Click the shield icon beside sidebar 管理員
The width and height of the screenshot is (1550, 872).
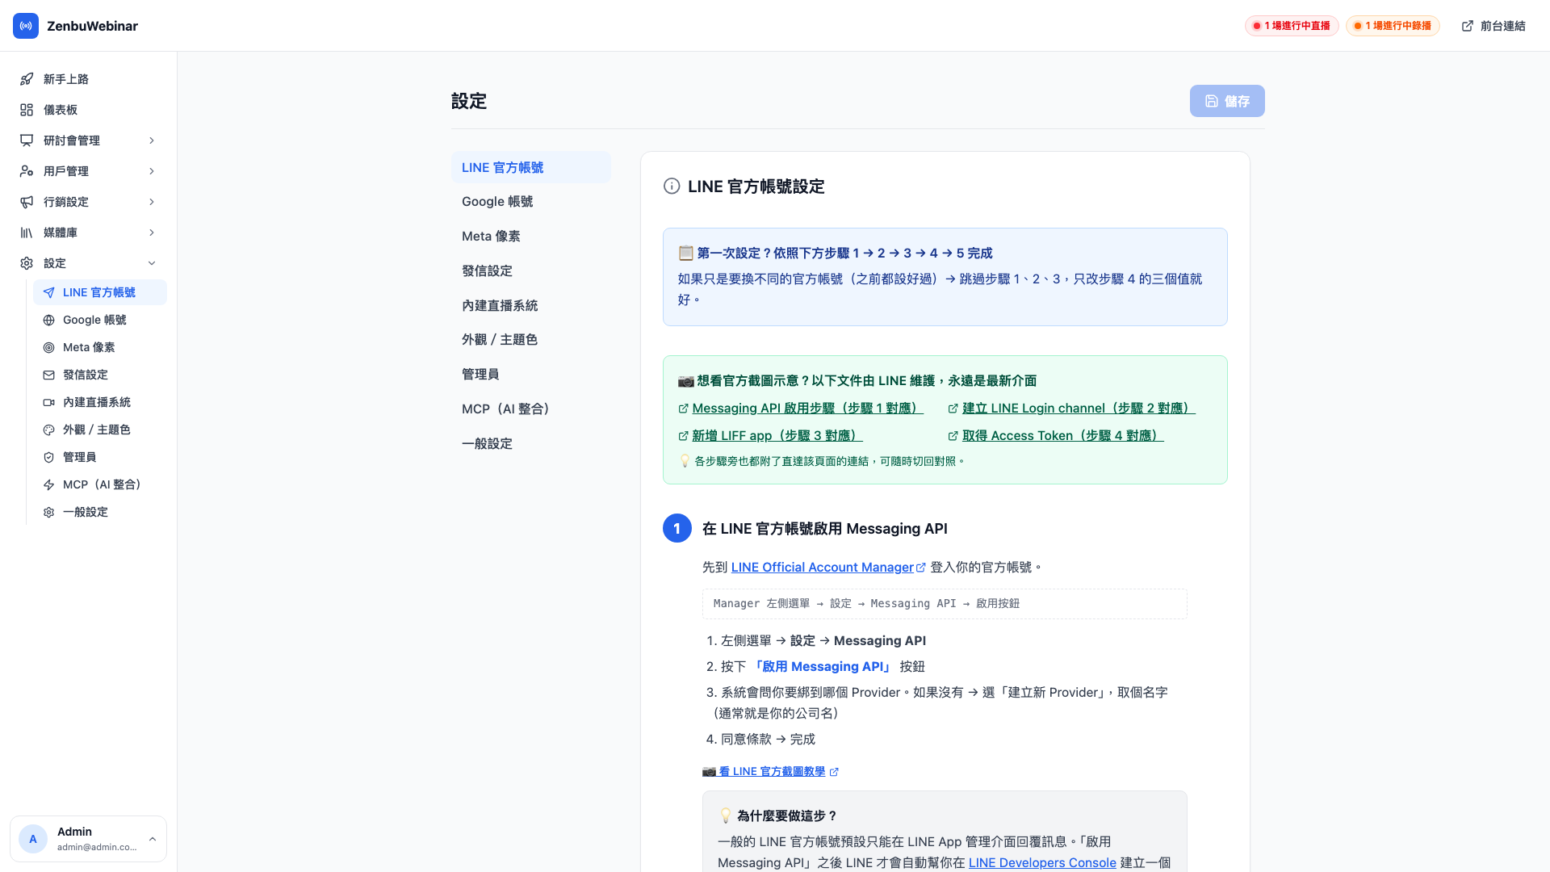[x=49, y=457]
